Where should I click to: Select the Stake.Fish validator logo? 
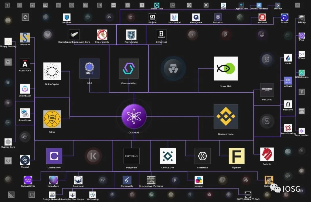[x=226, y=68]
